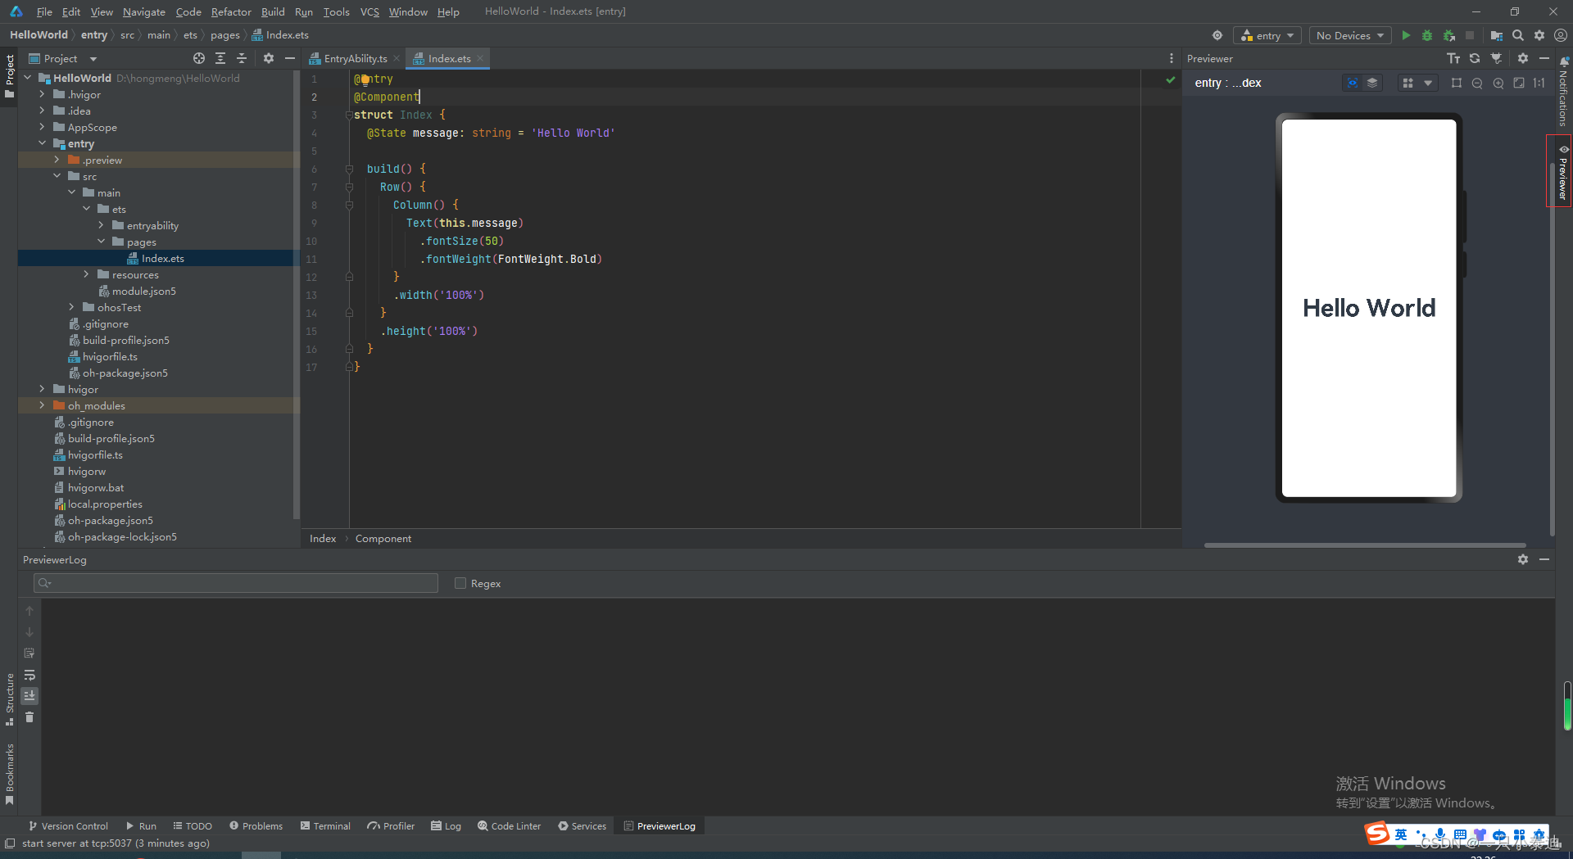Open Previewer panel settings gear
The height and width of the screenshot is (859, 1573).
[1523, 58]
